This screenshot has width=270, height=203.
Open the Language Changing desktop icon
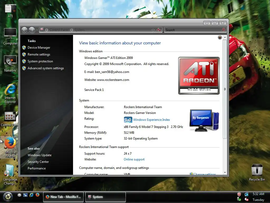coord(10,174)
